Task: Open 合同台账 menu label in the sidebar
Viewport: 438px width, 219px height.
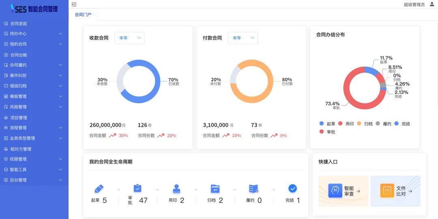Action: 19,55
